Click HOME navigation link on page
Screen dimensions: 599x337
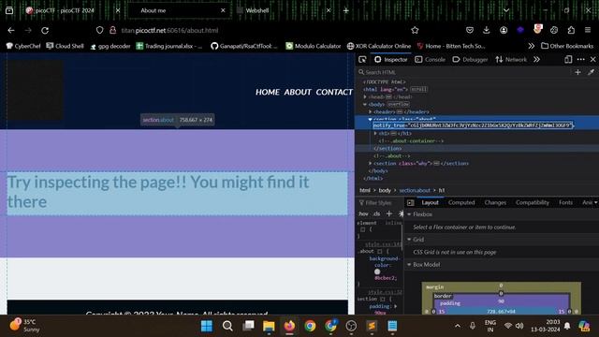268,92
